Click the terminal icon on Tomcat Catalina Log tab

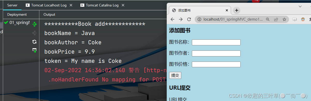(x=82, y=5)
